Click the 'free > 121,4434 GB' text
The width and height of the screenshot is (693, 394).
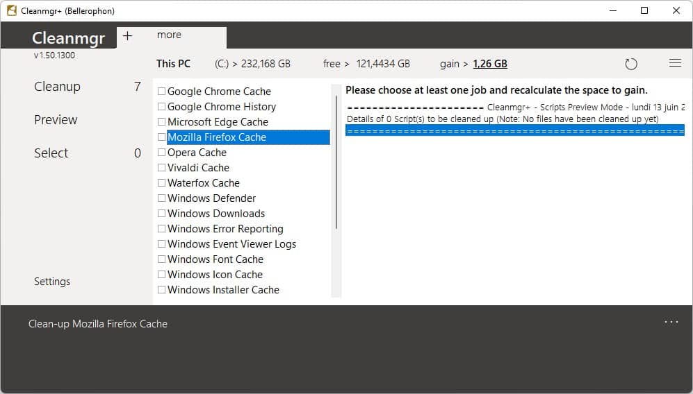366,64
